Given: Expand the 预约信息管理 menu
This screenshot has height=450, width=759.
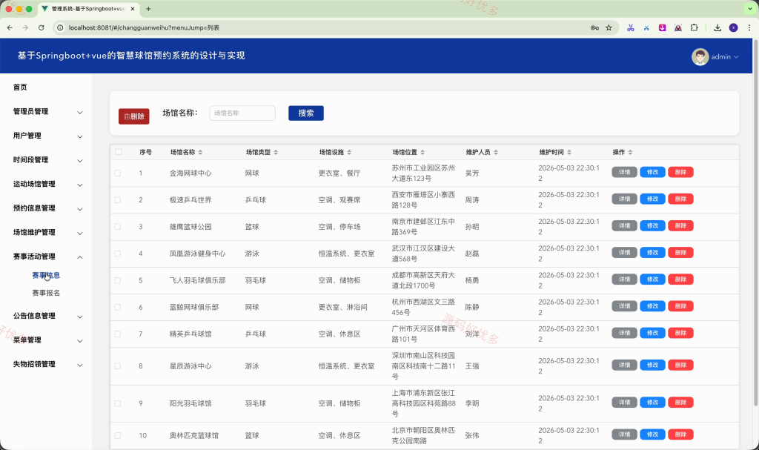Looking at the screenshot, I should click(x=47, y=209).
